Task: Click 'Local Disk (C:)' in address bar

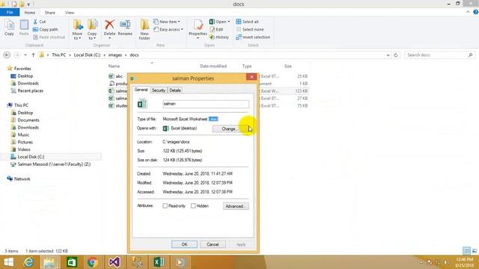Action: [x=87, y=55]
